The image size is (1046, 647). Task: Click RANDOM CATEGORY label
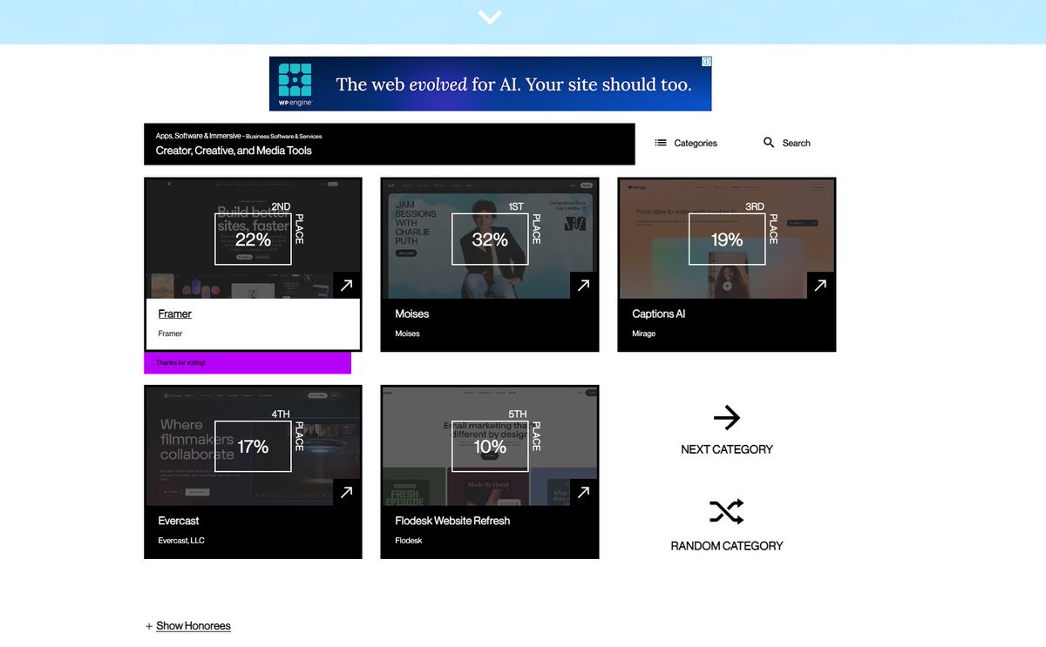coord(727,546)
